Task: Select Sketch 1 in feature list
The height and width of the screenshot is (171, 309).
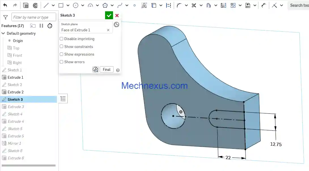Action: point(15,70)
